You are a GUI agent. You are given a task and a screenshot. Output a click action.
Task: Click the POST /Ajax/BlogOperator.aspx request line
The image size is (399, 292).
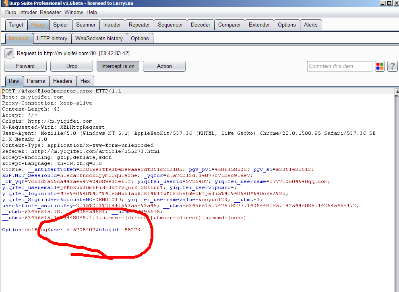pyautogui.click(x=62, y=91)
